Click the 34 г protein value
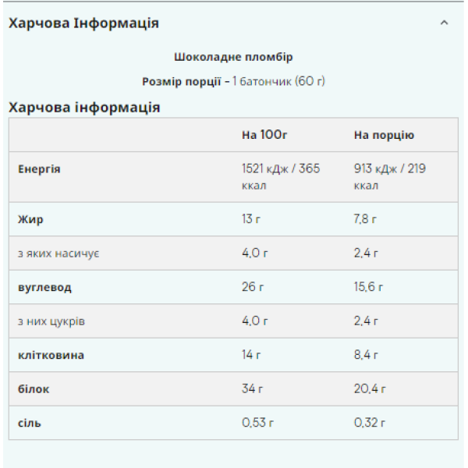Viewport: 468px width, 468px height. [253, 388]
